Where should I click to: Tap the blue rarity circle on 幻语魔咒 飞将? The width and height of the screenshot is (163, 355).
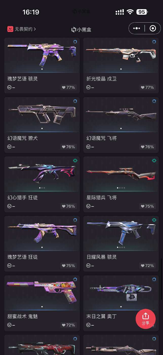pyautogui.click(x=154, y=101)
